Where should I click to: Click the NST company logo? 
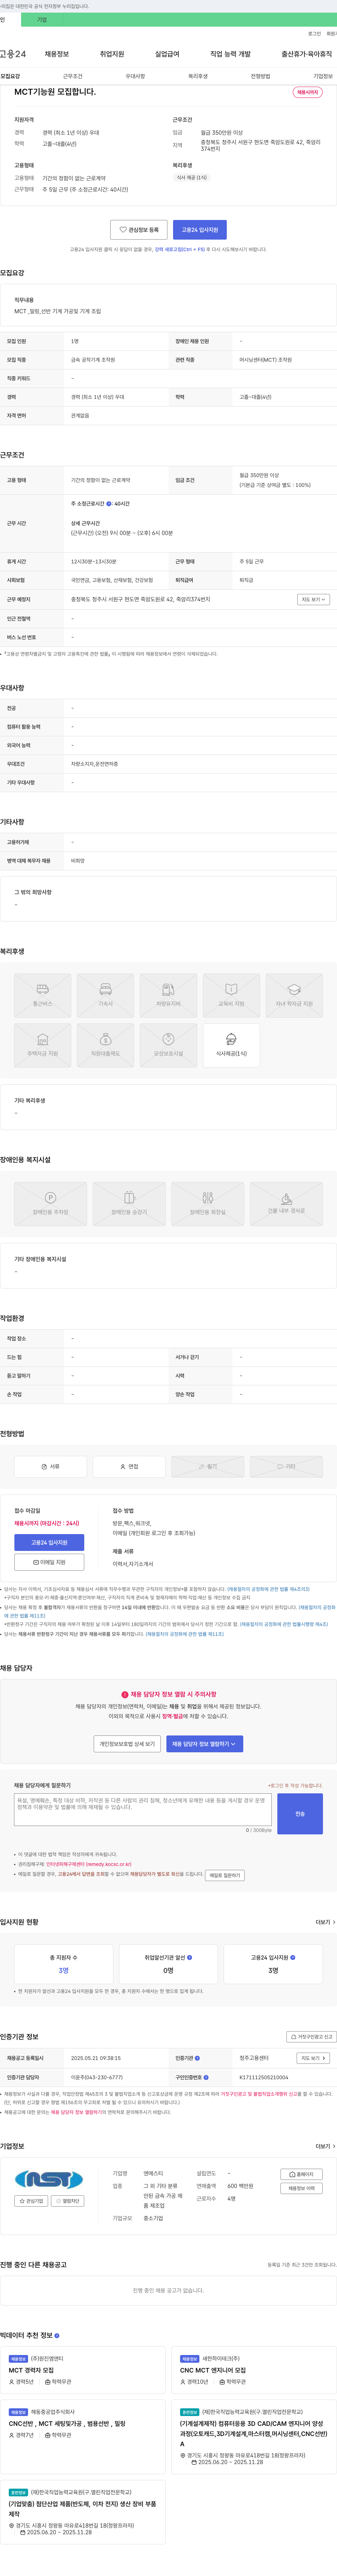pyautogui.click(x=49, y=2179)
